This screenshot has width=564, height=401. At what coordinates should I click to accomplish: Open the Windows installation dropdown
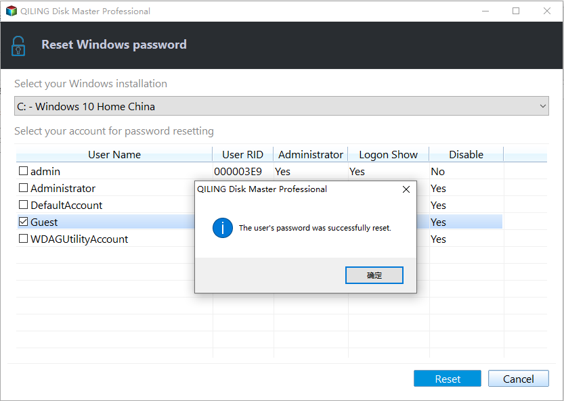[x=282, y=106]
